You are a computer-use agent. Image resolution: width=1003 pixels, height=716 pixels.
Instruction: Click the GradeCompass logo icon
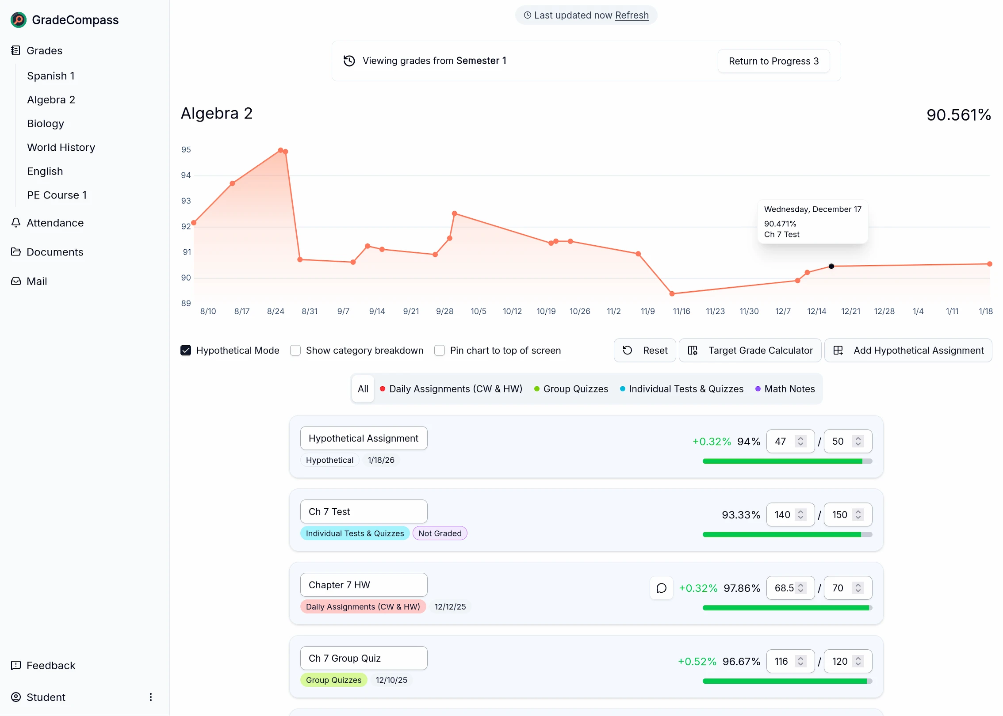click(x=18, y=19)
